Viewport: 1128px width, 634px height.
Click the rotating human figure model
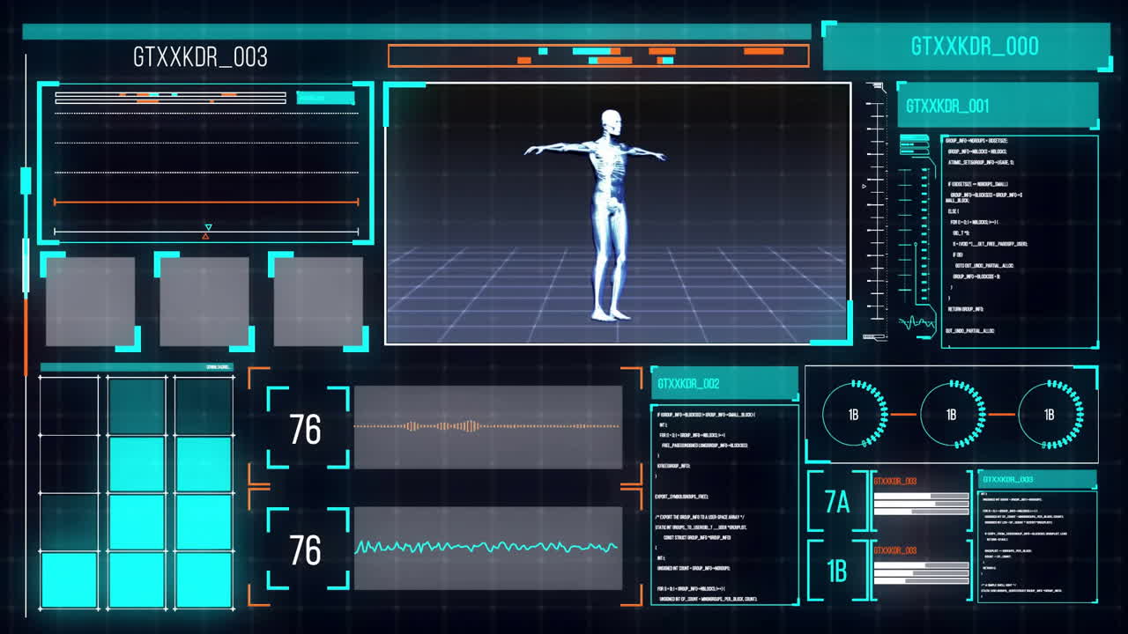(x=608, y=213)
